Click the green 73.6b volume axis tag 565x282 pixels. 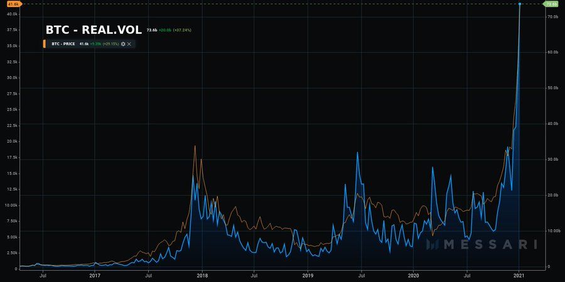(551, 4)
